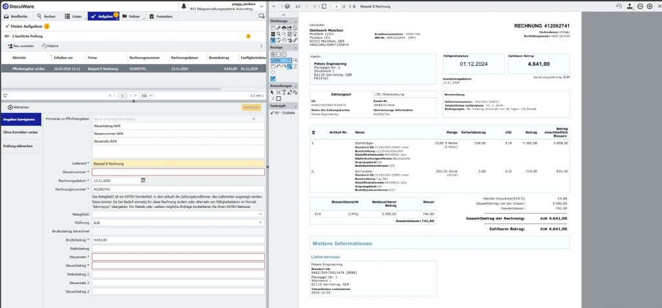The image size is (662, 308).
Task: Click the Bestätigen button
Action: 251,108
